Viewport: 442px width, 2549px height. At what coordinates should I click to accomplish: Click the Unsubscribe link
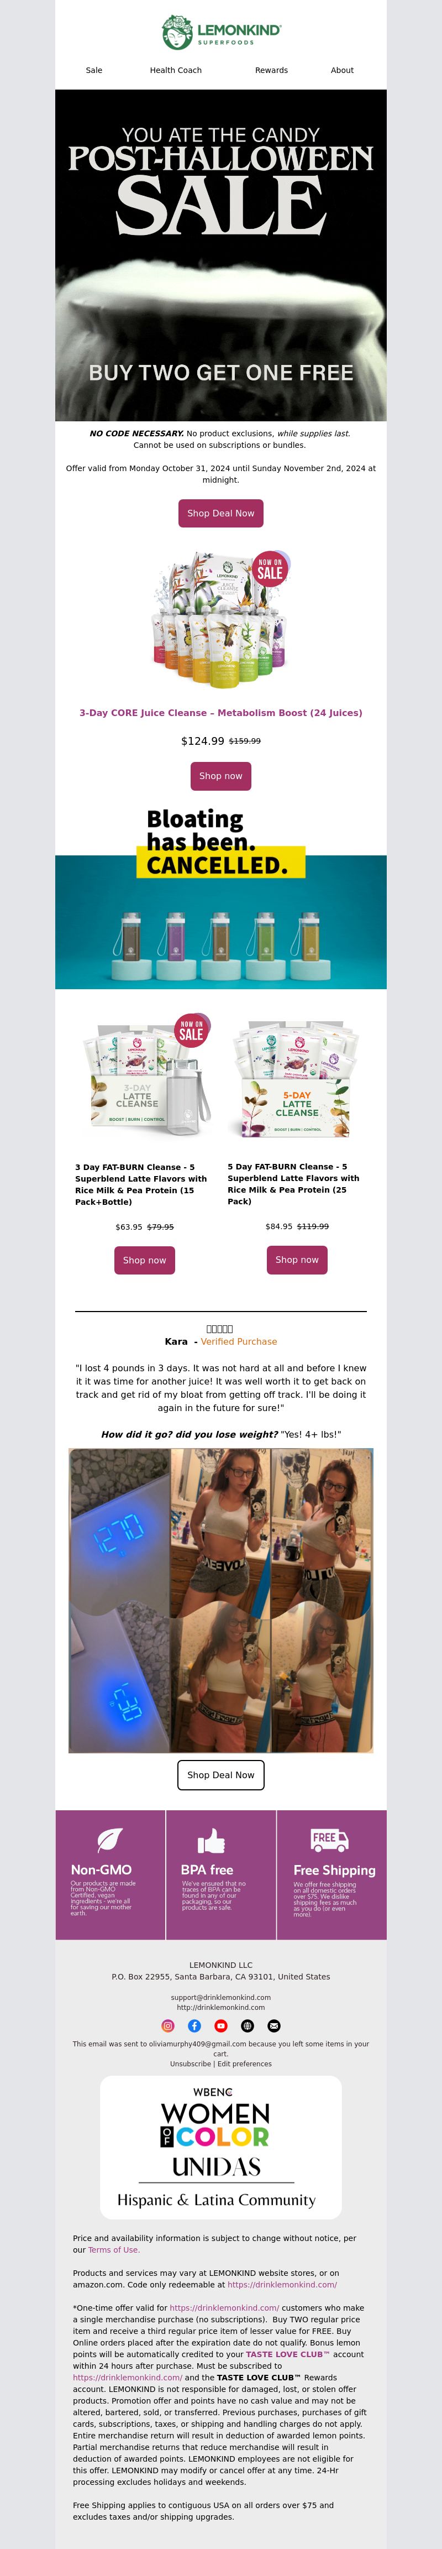(190, 2063)
